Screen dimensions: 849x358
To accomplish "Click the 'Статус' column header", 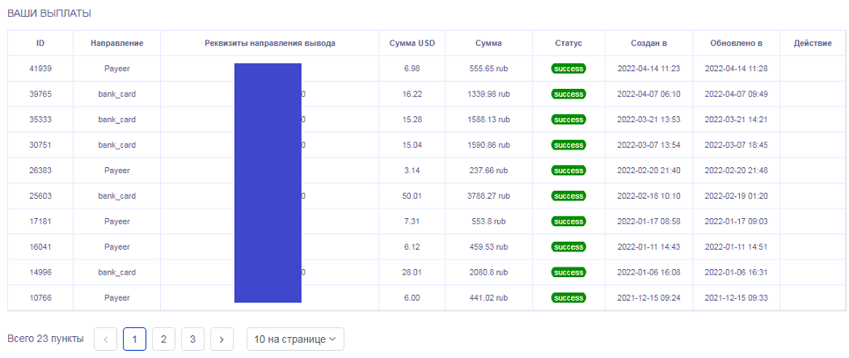I will 568,44.
